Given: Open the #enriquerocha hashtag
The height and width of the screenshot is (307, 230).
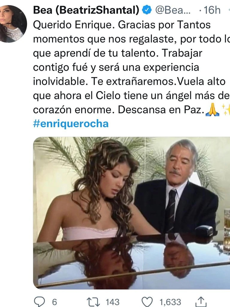Looking at the screenshot, I should tap(71, 124).
